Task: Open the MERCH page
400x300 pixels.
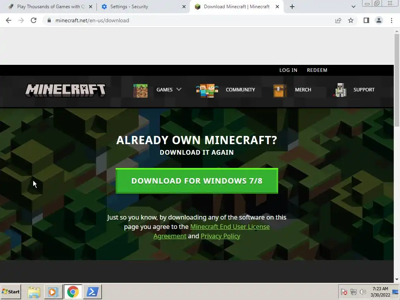Action: tap(303, 89)
